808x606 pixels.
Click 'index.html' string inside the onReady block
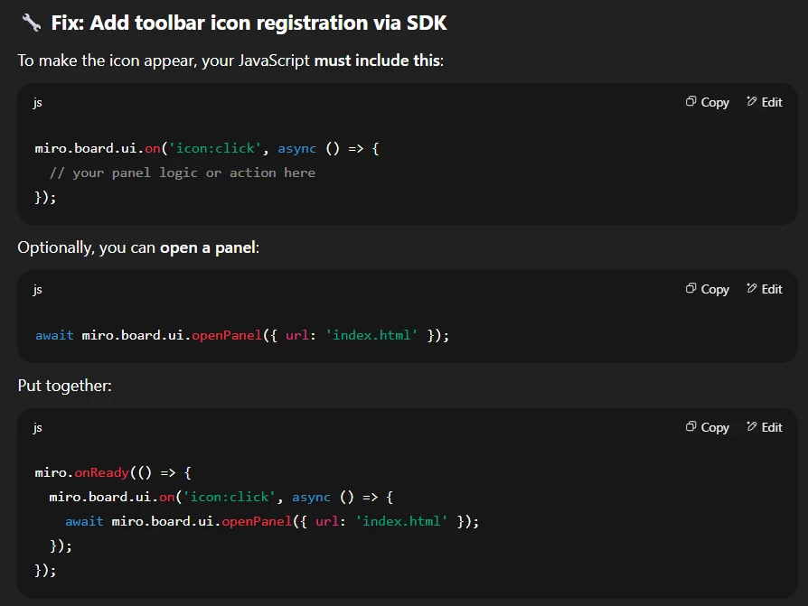[x=401, y=521]
